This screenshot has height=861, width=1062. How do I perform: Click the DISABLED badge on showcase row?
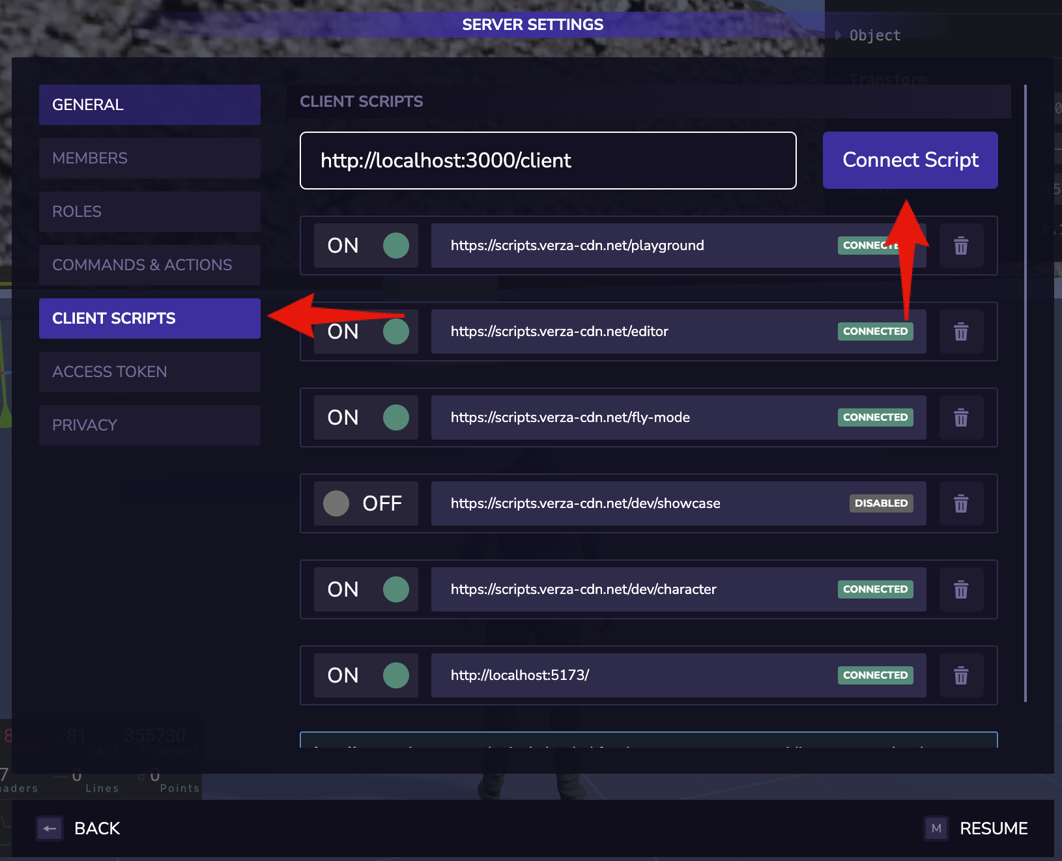point(881,503)
